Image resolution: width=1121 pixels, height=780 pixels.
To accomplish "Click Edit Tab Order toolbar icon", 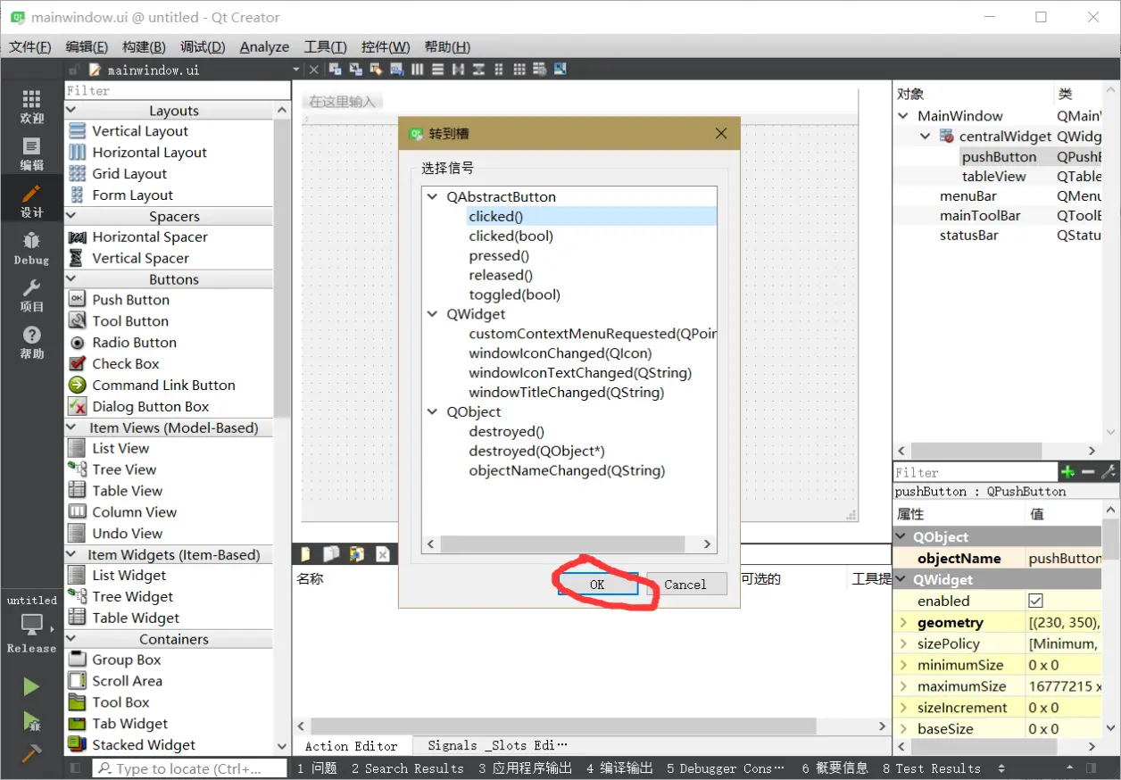I will (x=396, y=70).
